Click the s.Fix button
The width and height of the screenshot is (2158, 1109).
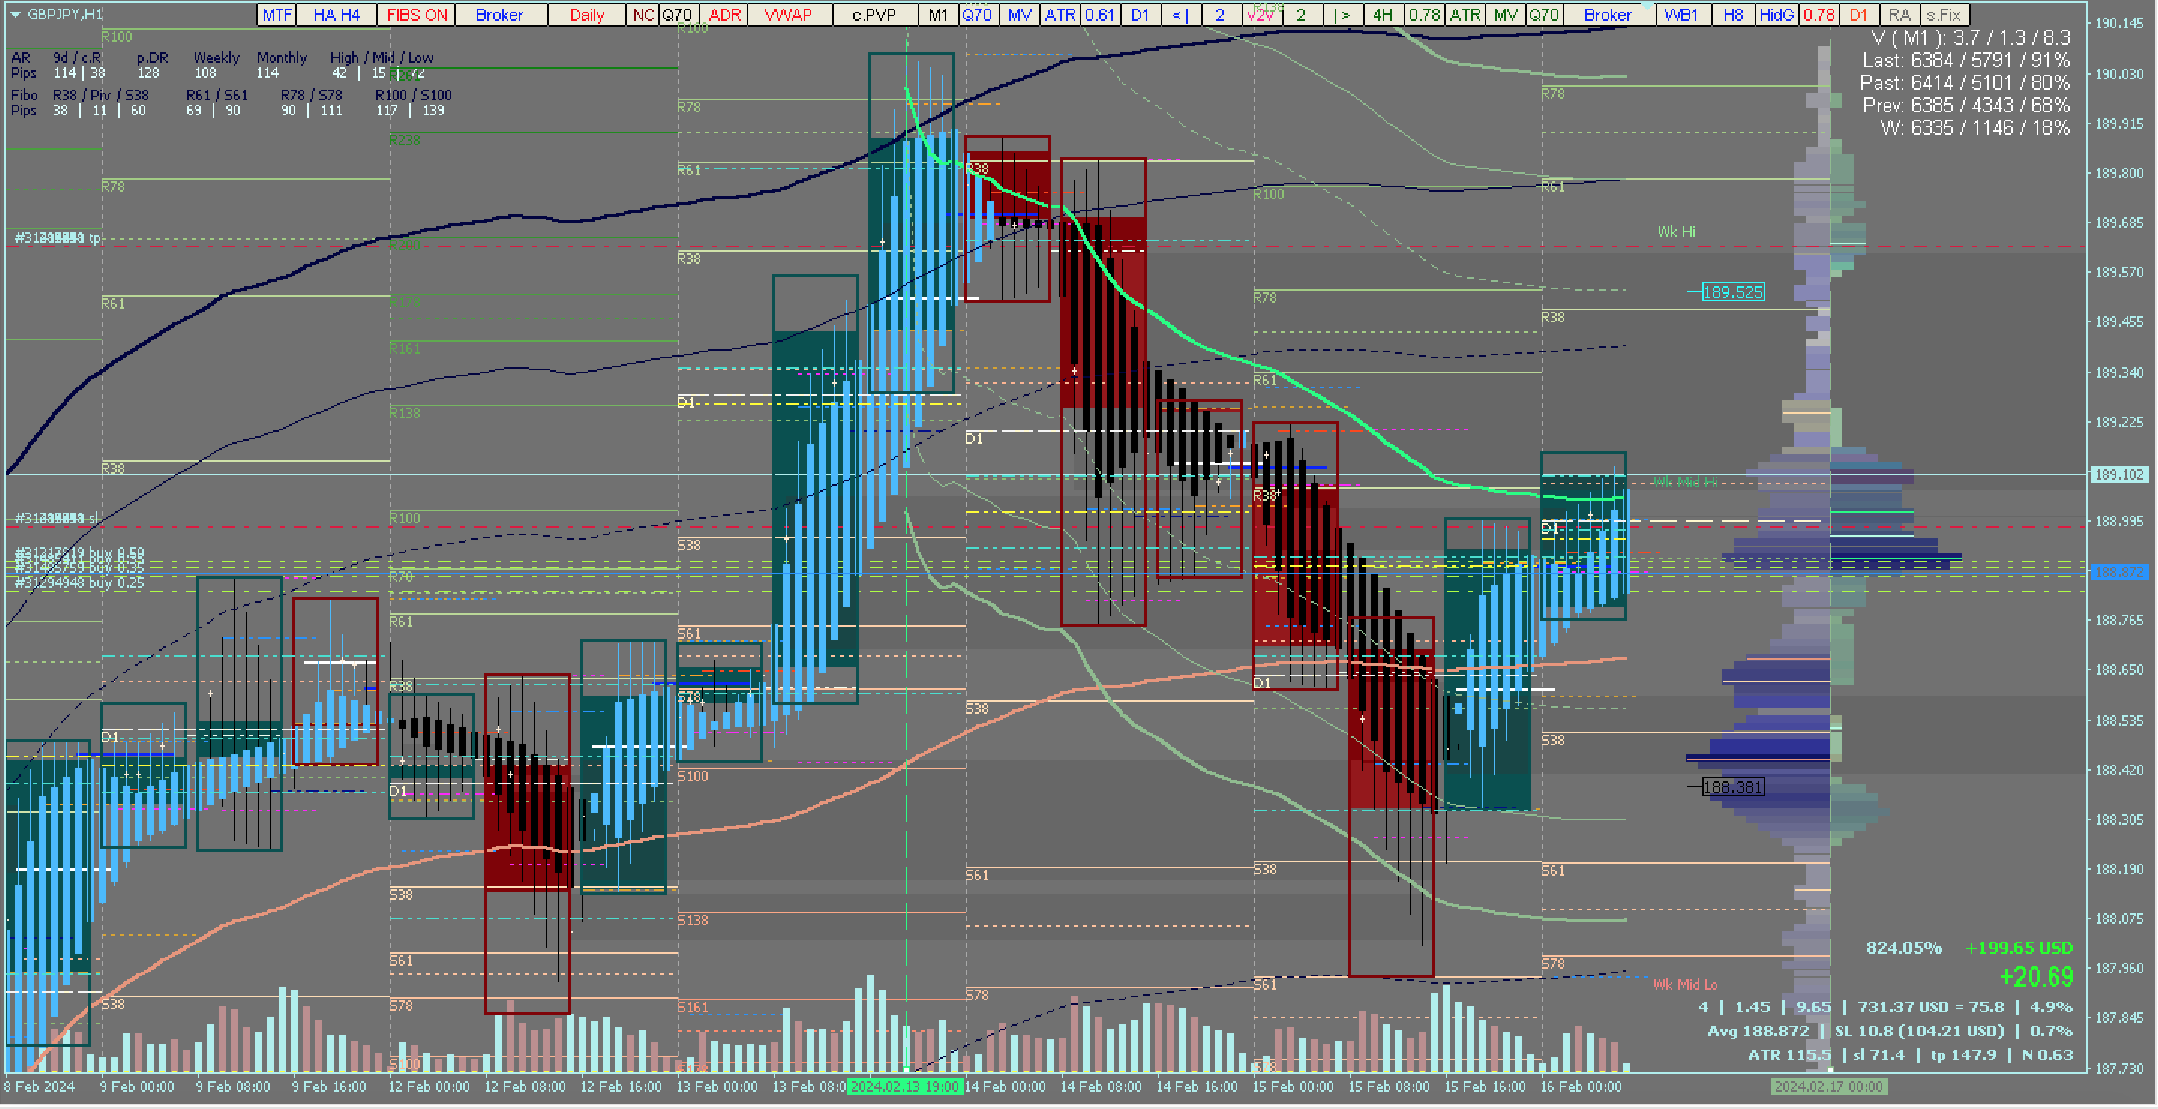(1944, 15)
